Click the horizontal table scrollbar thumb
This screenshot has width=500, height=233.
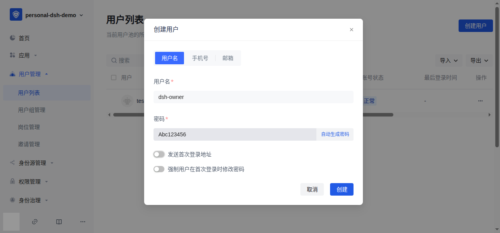(253, 115)
